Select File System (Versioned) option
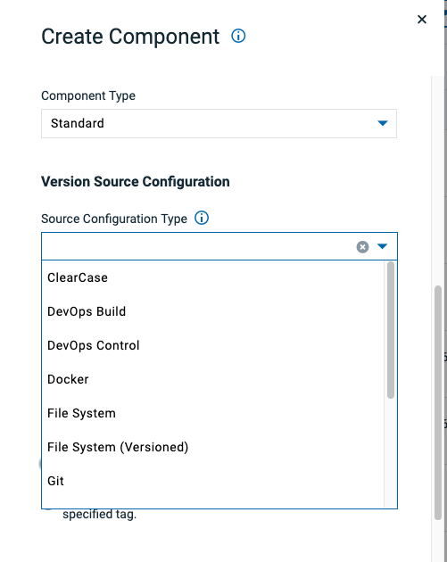 point(212,447)
